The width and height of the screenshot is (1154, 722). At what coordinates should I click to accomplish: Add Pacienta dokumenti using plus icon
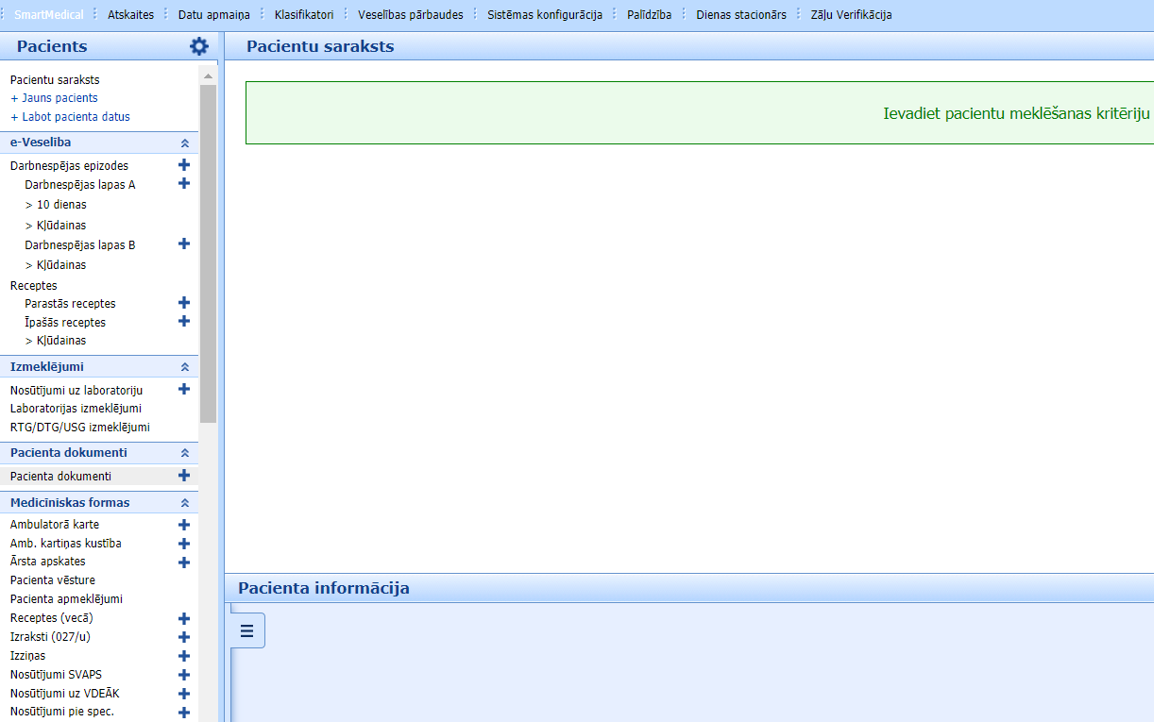coord(184,476)
